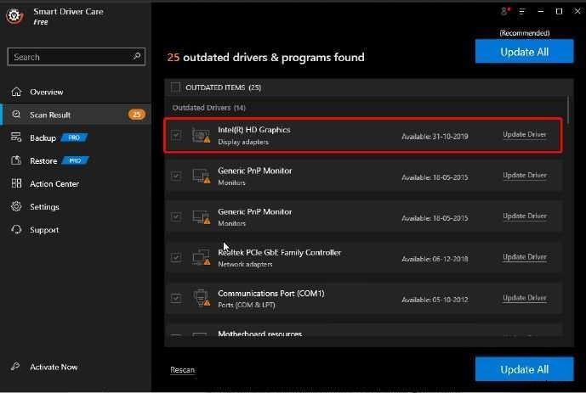Click the Available: 06-12-2018 date text

[x=435, y=259]
